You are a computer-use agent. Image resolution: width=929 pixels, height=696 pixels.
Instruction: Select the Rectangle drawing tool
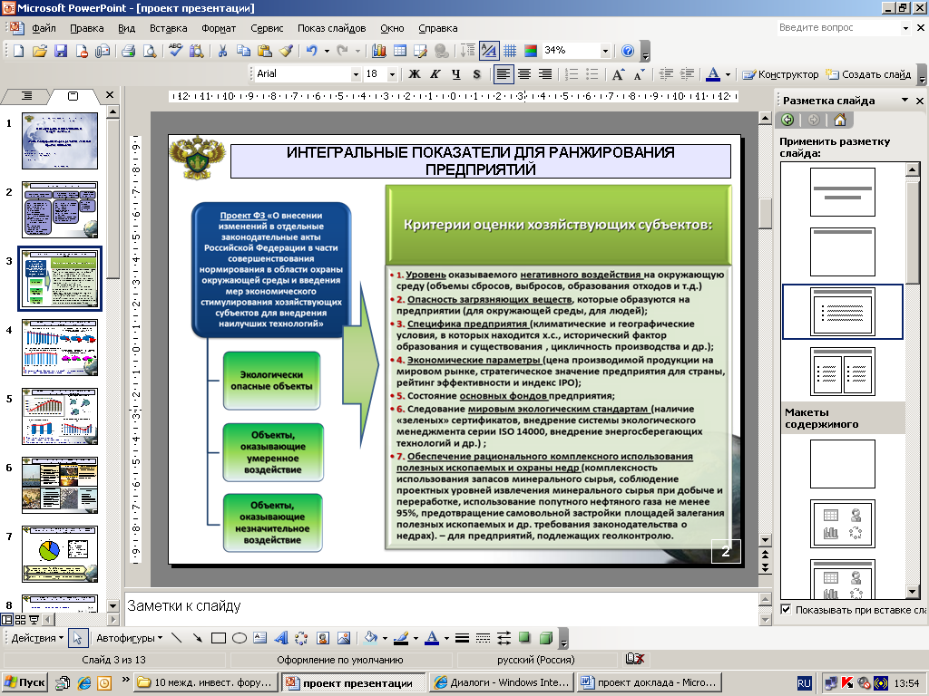pos(218,638)
